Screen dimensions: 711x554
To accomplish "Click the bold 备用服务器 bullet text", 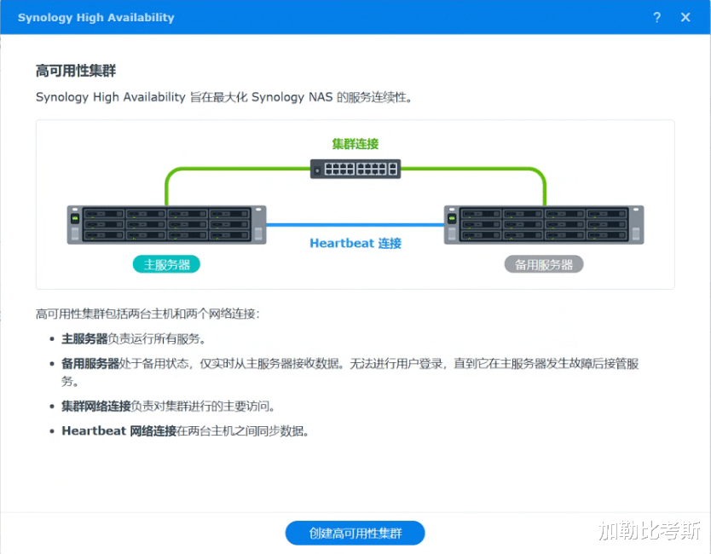I will point(90,363).
